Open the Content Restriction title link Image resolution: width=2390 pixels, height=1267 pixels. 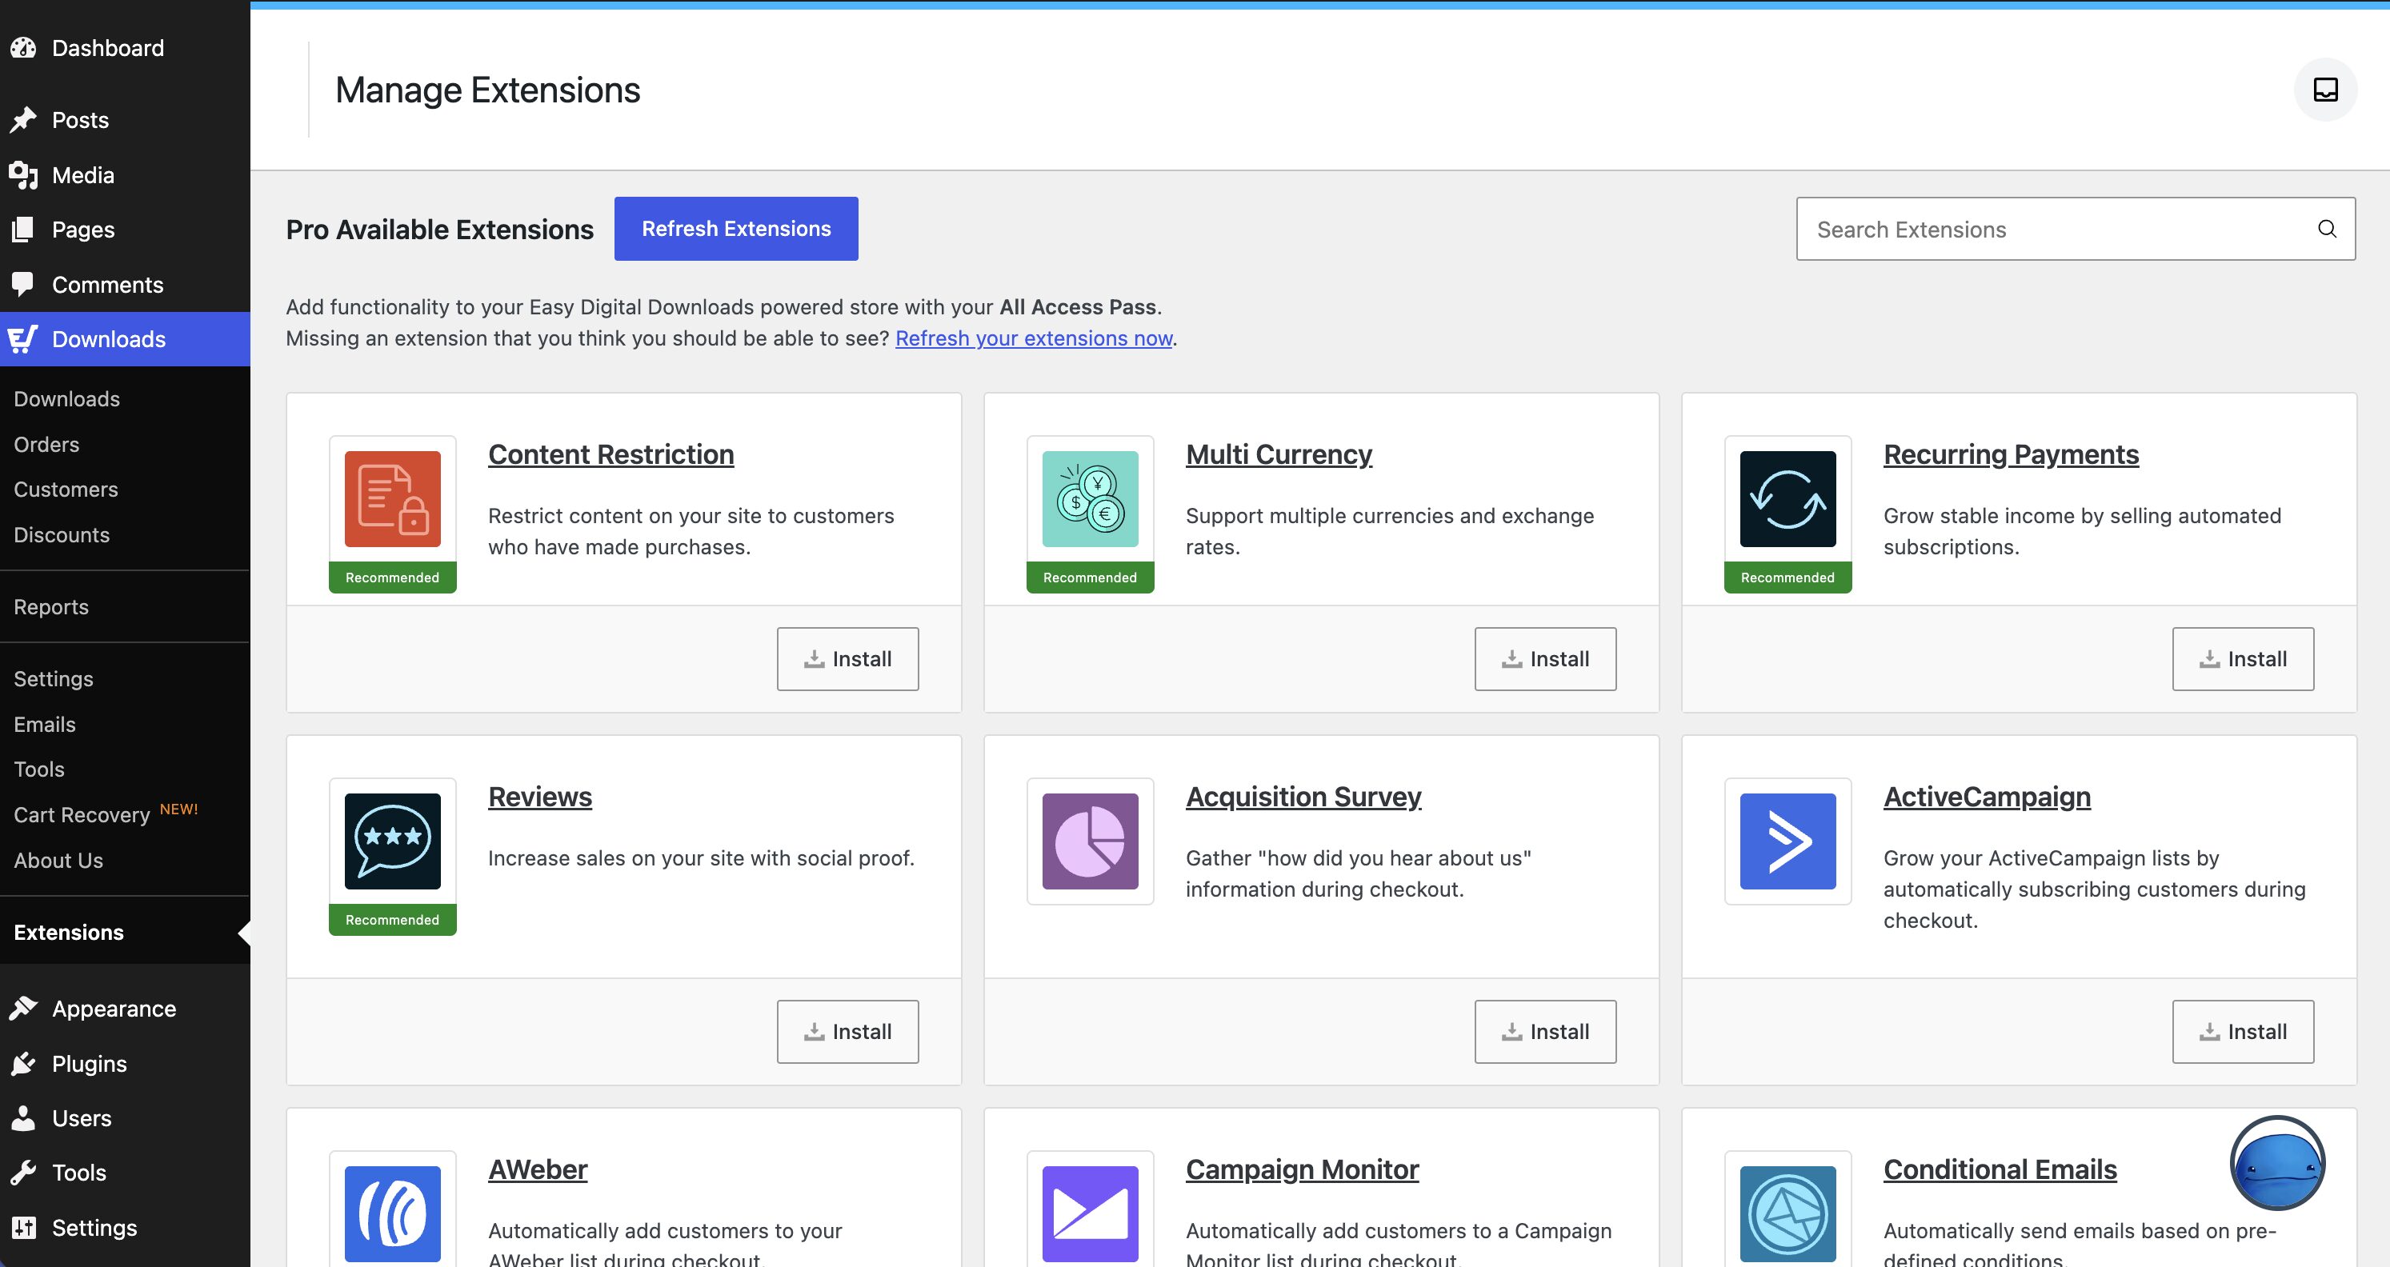[611, 454]
